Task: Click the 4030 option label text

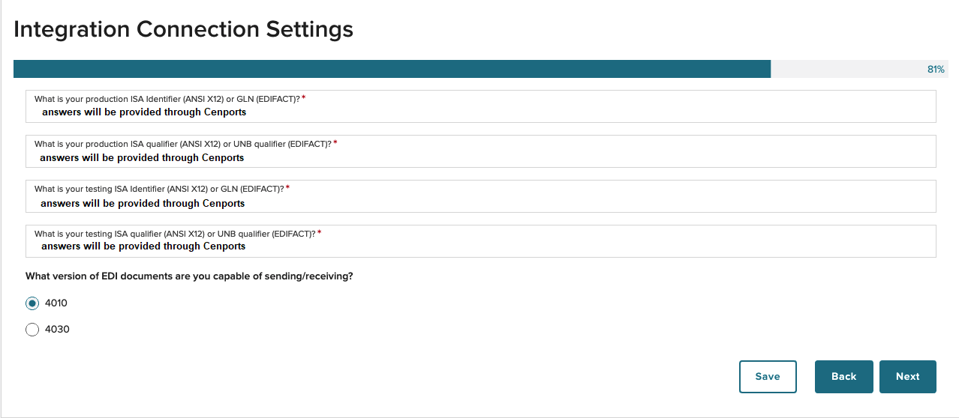Action: tap(57, 330)
